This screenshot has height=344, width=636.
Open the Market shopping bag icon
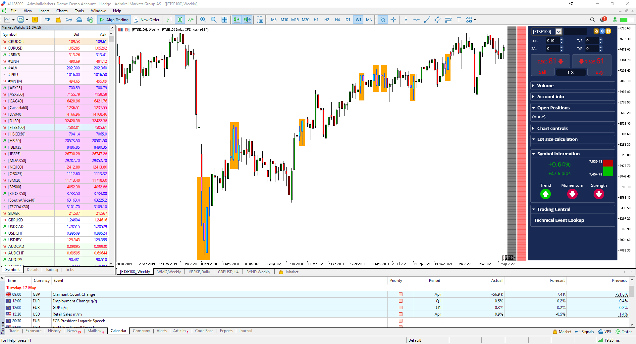[58, 20]
